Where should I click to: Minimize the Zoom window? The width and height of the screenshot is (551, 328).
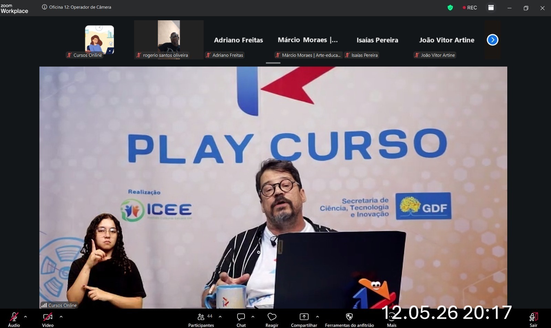(509, 8)
